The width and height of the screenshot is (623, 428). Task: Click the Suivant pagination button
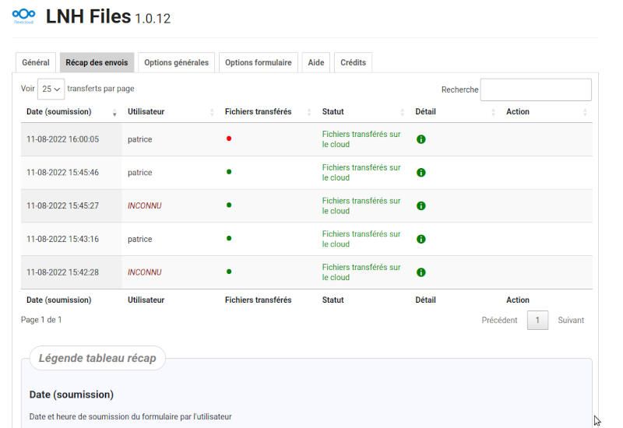point(571,321)
